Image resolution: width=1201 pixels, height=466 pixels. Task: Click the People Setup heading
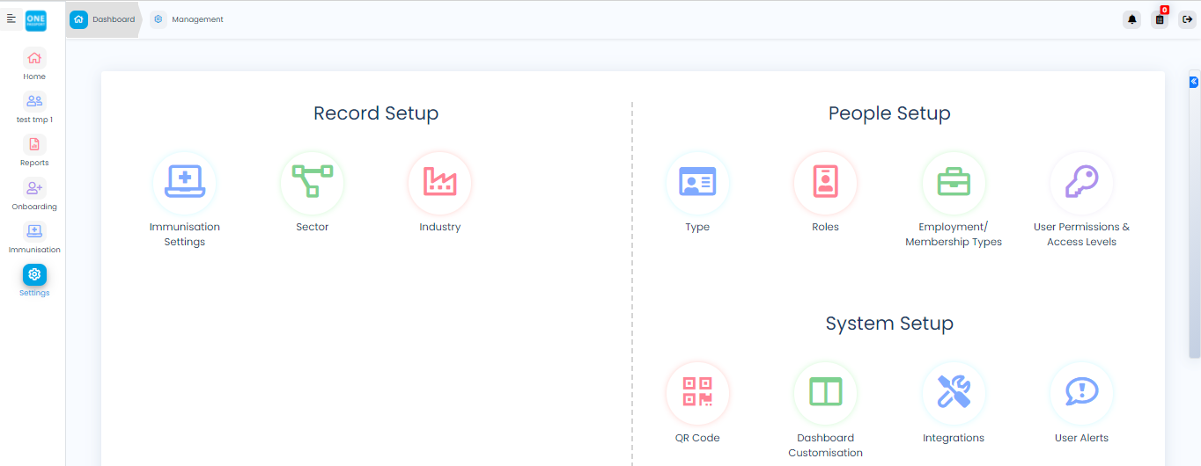click(x=889, y=113)
